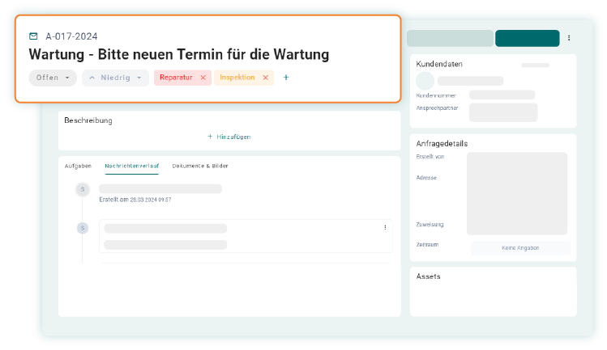Viewport: 607px width, 350px height.
Task: Open the 'Keine Angaben' Zeitraum field
Action: [x=520, y=248]
